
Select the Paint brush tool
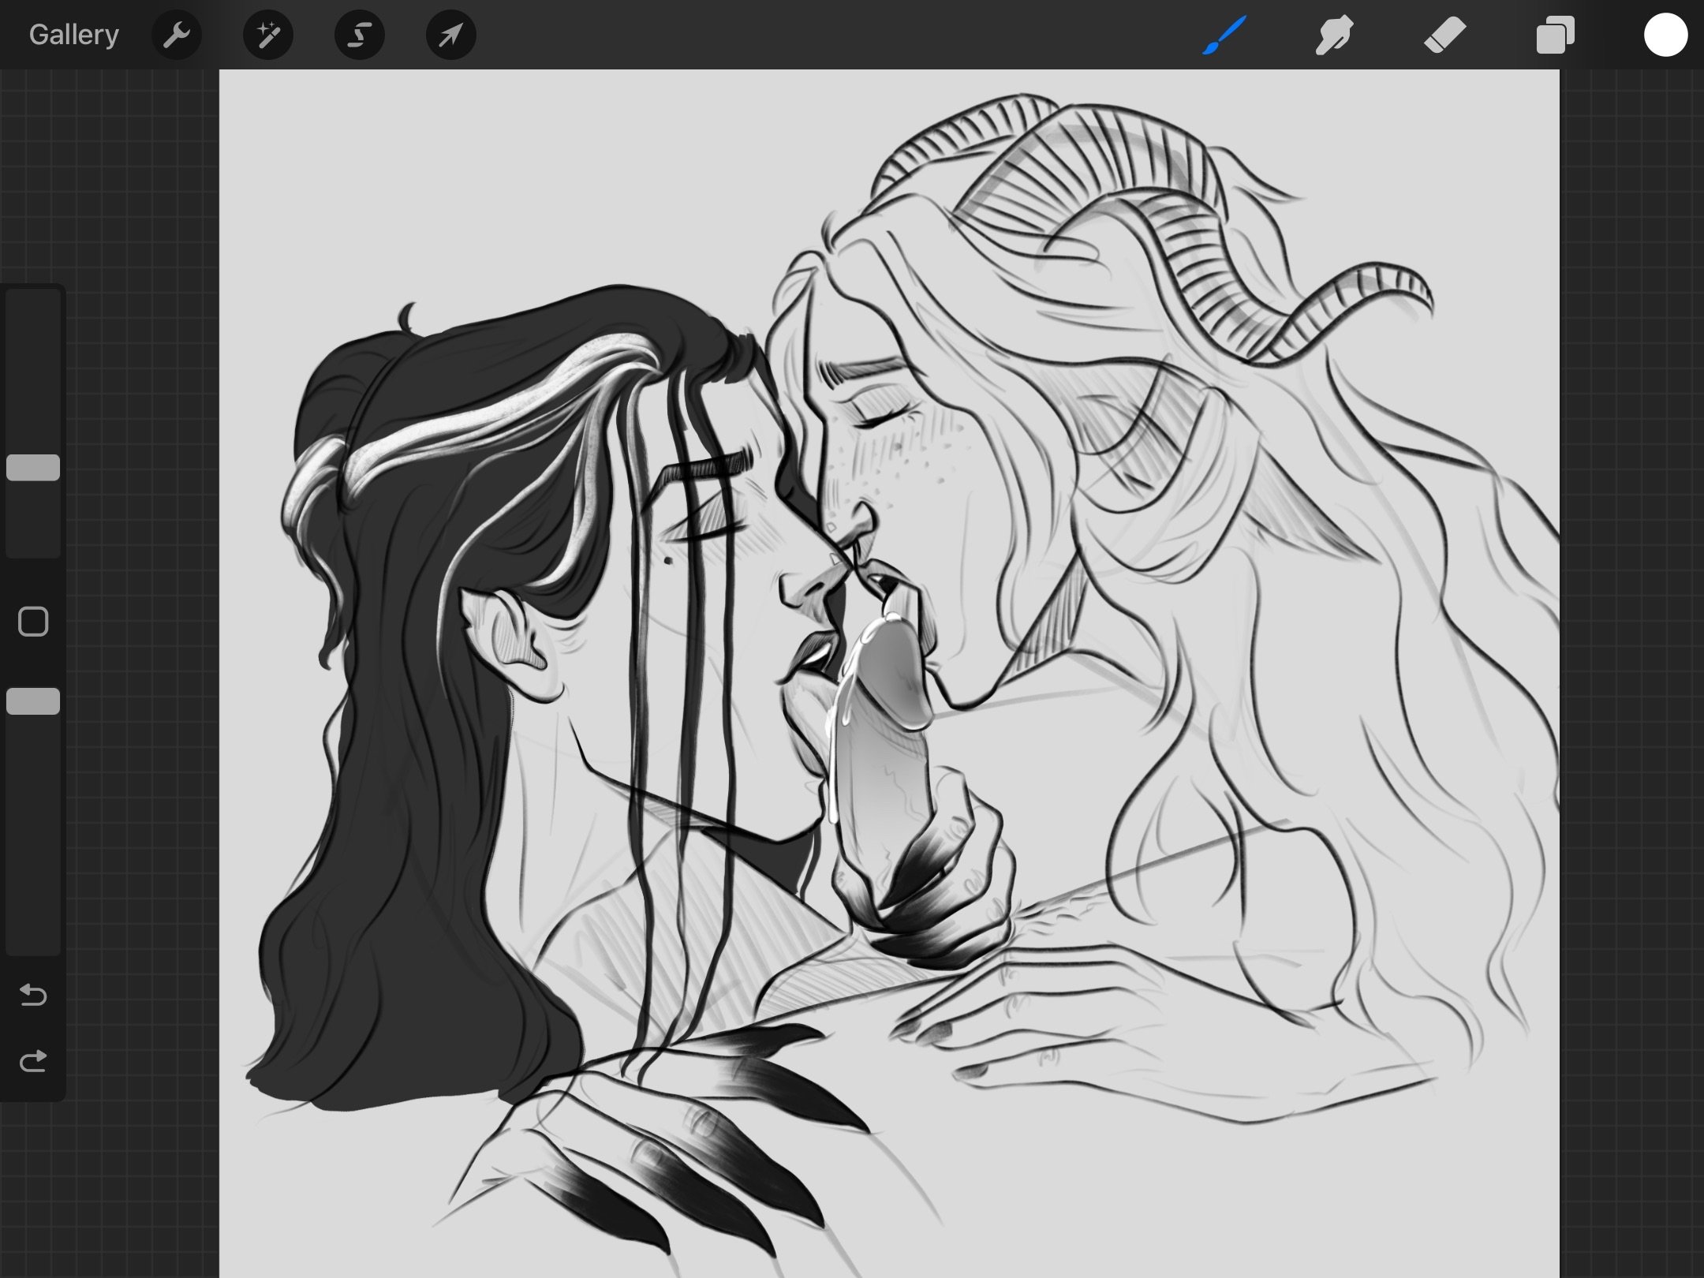click(1224, 35)
